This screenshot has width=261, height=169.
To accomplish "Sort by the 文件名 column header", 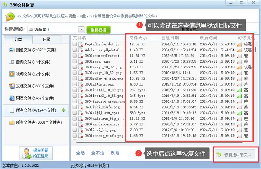I will (x=79, y=38).
